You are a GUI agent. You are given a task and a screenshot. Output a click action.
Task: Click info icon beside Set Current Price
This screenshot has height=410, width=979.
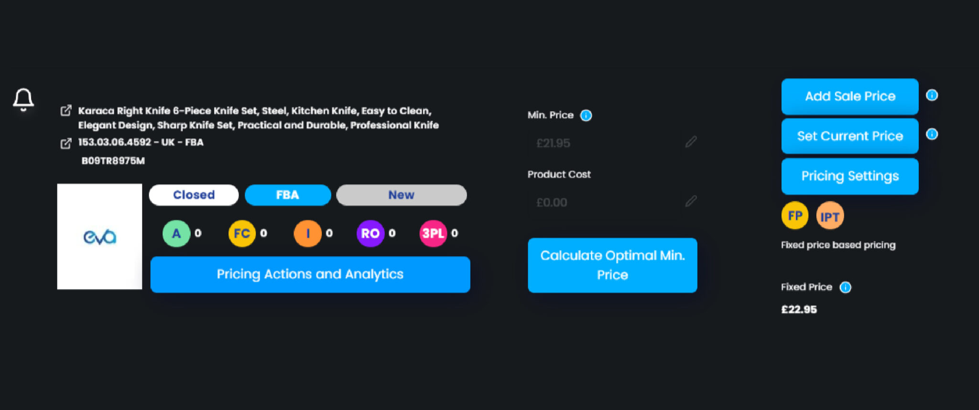(x=932, y=134)
